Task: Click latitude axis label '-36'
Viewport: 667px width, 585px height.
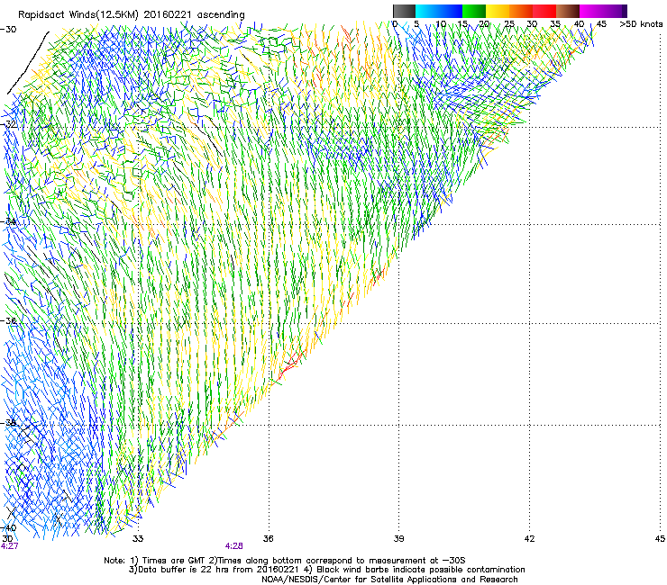Action: click(x=8, y=320)
